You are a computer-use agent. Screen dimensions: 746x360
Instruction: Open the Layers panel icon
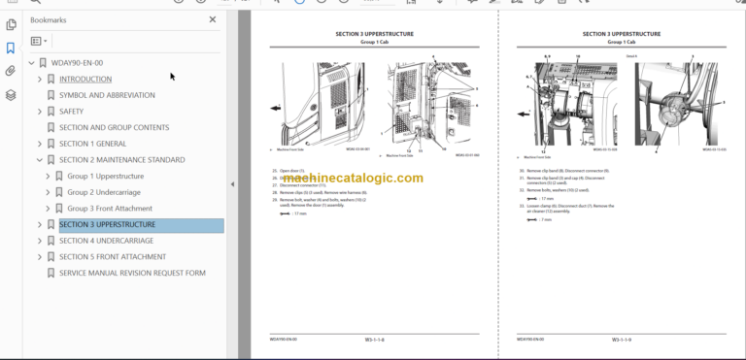(11, 95)
